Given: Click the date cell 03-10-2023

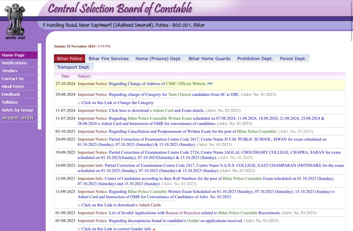Looking at the screenshot, I should point(65,131).
